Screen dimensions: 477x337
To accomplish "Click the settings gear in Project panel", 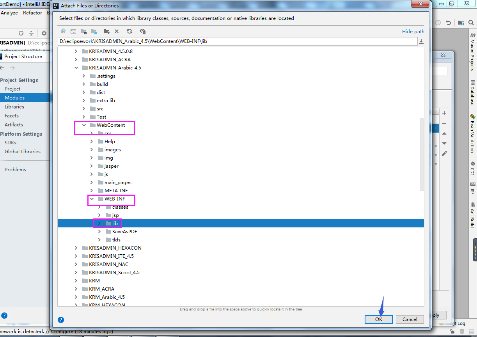I will [x=44, y=33].
